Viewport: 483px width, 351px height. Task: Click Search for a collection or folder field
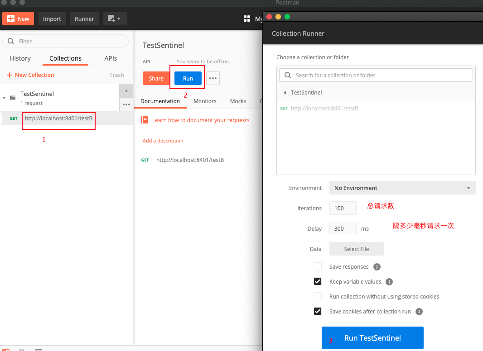tap(376, 76)
